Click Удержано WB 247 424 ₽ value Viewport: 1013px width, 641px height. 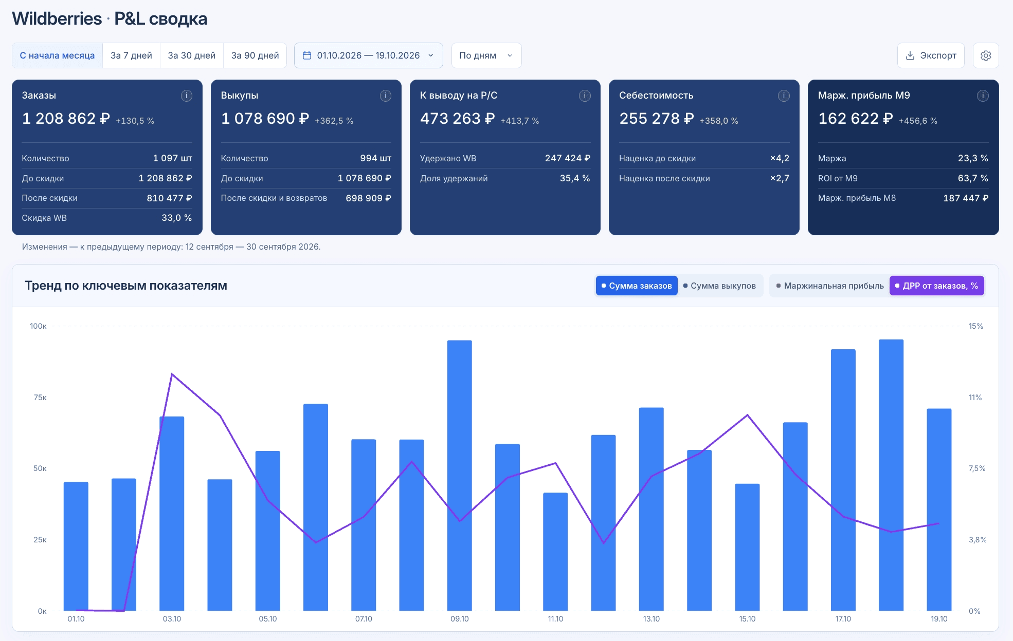[x=568, y=158]
